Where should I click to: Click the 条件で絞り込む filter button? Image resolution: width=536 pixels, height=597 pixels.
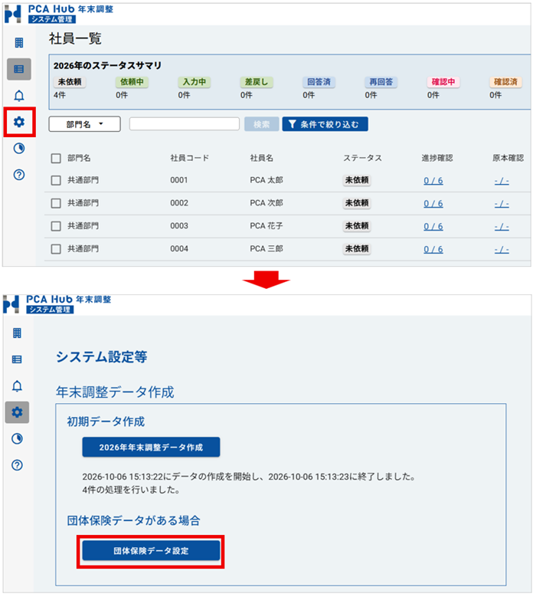[x=325, y=124]
